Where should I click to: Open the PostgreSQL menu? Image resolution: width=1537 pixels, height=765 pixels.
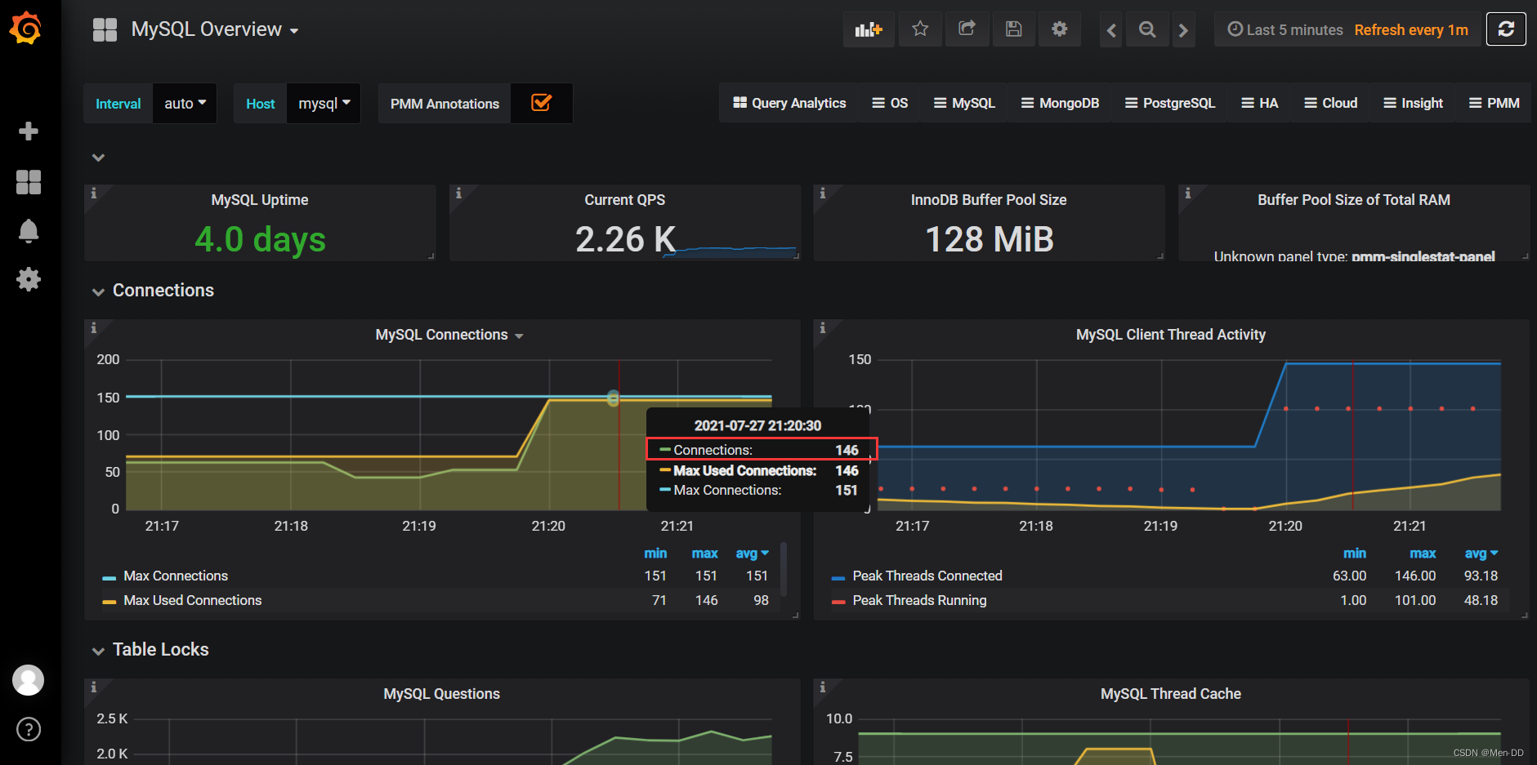click(1170, 103)
